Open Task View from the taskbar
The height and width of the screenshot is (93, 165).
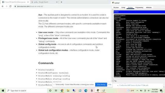pyautogui.click(x=56, y=91)
